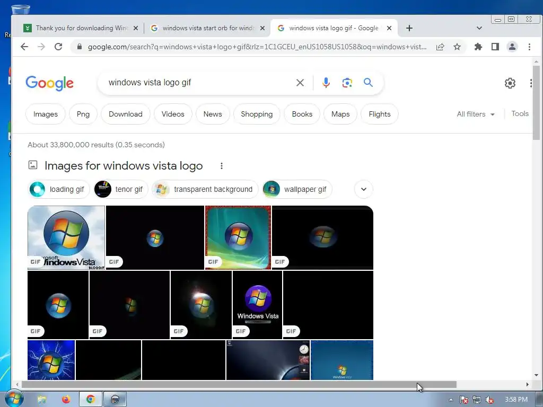This screenshot has height=407, width=543.
Task: Share this page via address bar icon
Action: pos(440,47)
